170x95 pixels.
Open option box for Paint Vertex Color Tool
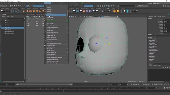[67, 32]
